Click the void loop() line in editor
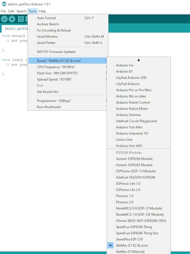The height and width of the screenshot is (254, 190). click(x=15, y=60)
